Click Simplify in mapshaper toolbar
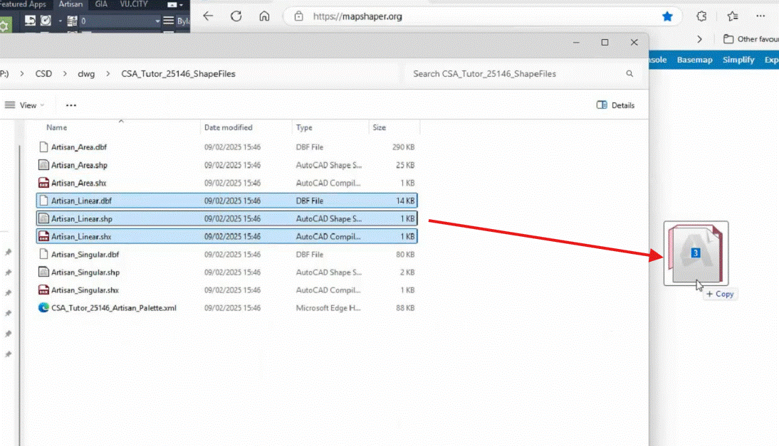 coord(738,60)
